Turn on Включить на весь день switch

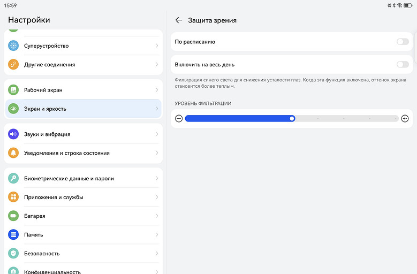[402, 65]
